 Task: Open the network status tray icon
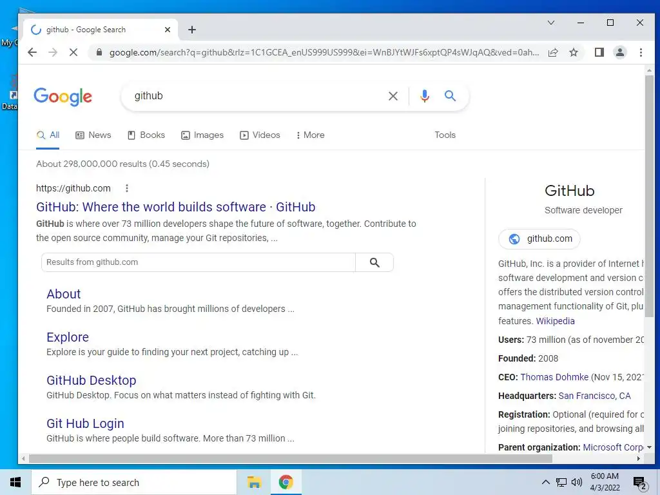(561, 482)
